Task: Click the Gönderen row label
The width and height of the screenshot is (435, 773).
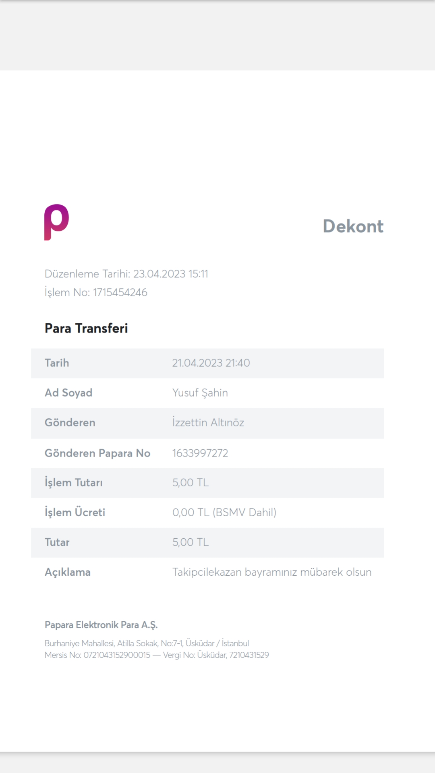Action: tap(70, 422)
